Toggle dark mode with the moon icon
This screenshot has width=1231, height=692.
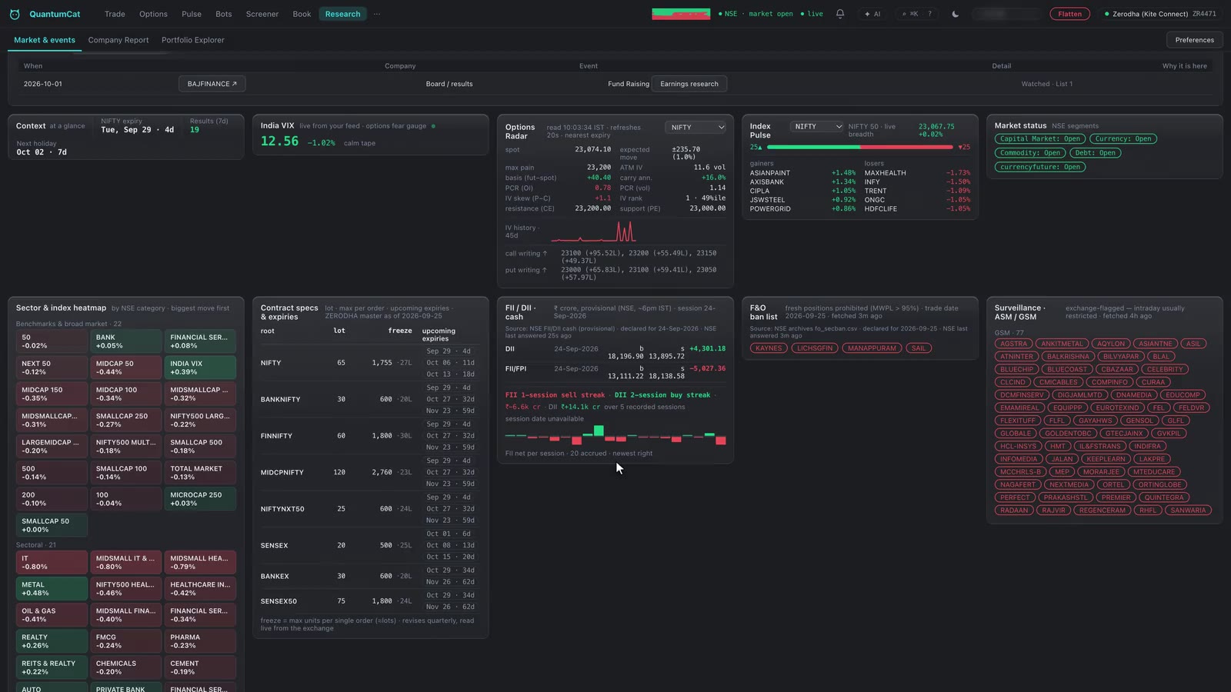point(956,14)
